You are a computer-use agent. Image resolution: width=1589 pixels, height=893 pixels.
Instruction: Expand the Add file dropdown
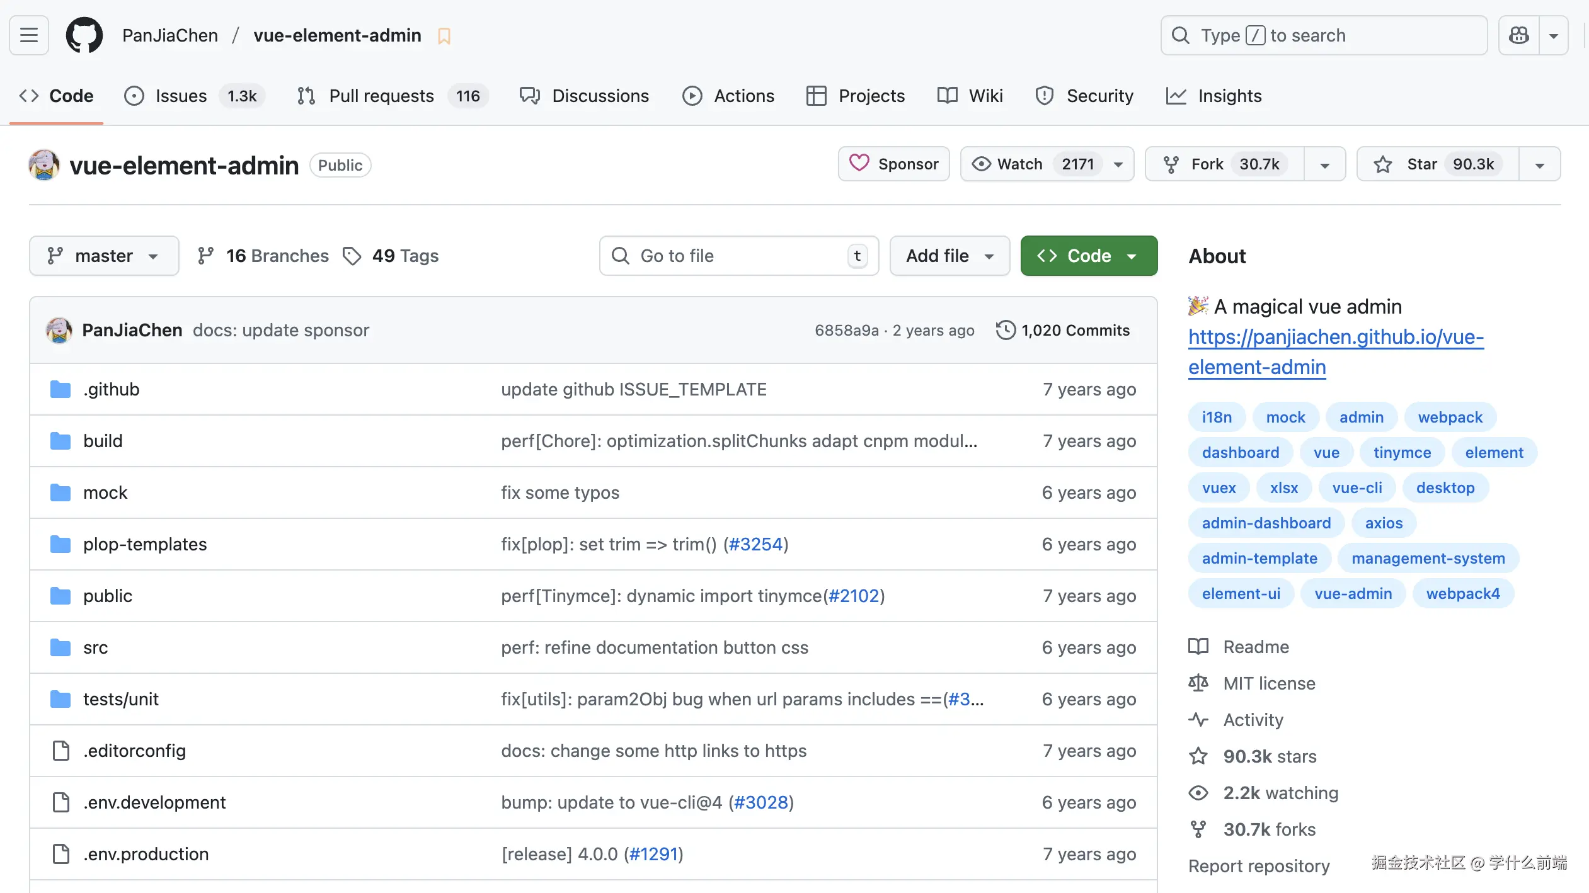point(949,256)
